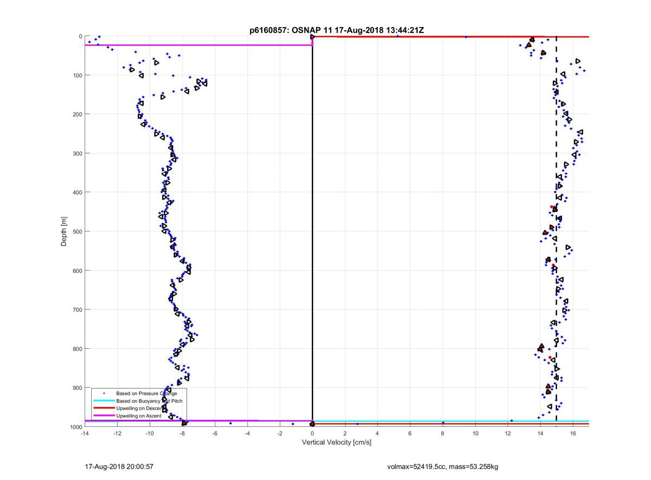
Task: Click the positive 14 velocity tick label
Action: pyautogui.click(x=540, y=433)
